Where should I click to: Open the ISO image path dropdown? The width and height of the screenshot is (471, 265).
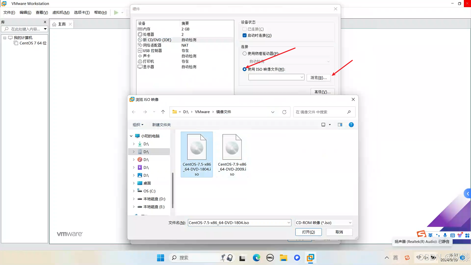click(x=302, y=77)
